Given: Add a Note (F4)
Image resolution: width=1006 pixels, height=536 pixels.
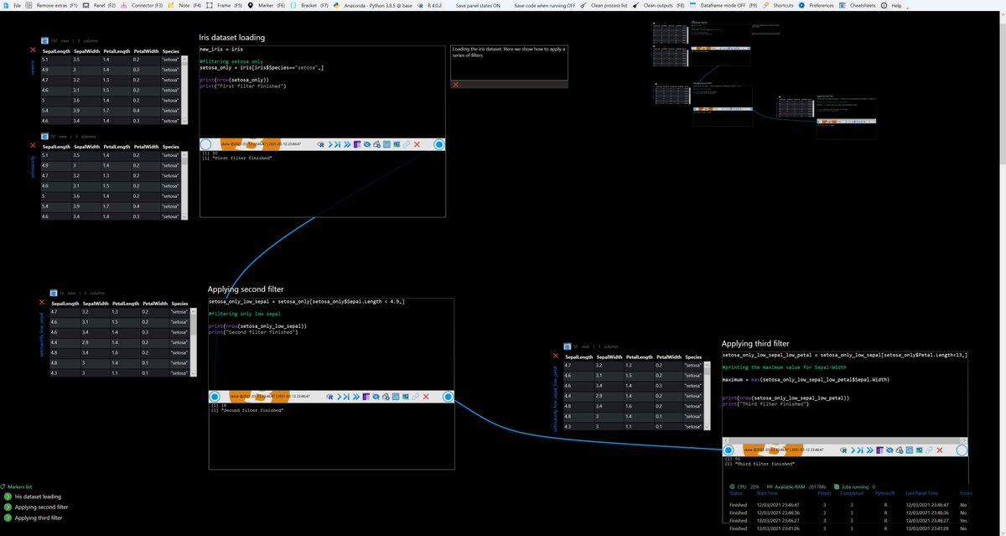Looking at the screenshot, I should 184,5.
